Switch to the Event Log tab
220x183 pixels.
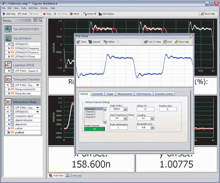[74, 175]
